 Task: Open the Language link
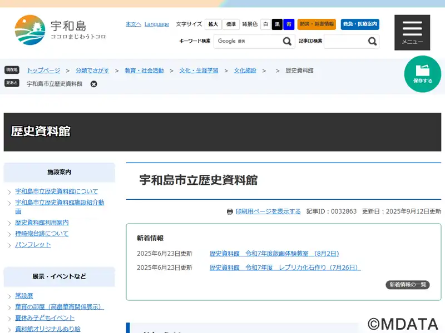(x=157, y=24)
